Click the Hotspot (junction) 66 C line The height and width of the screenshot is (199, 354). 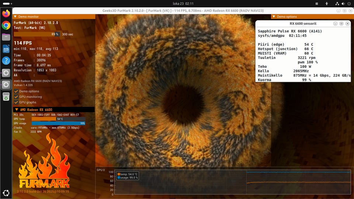(x=285, y=49)
